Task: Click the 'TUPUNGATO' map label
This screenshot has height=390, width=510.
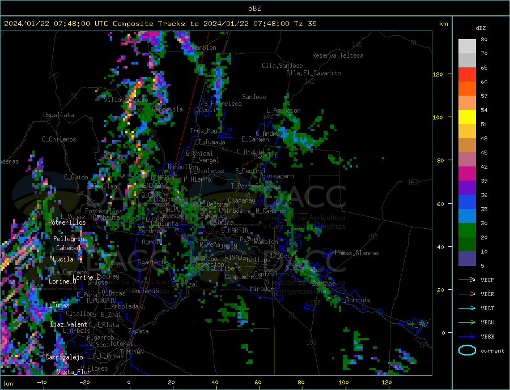Action: click(101, 301)
